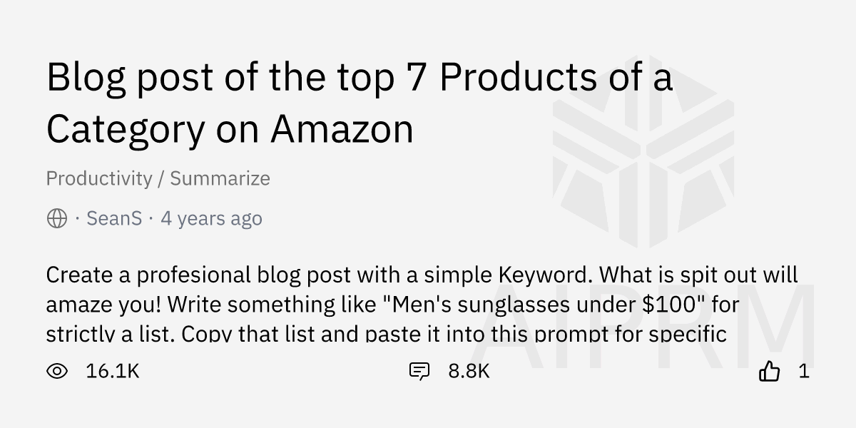Select the Summarize activity label
The image size is (856, 428).
220,178
